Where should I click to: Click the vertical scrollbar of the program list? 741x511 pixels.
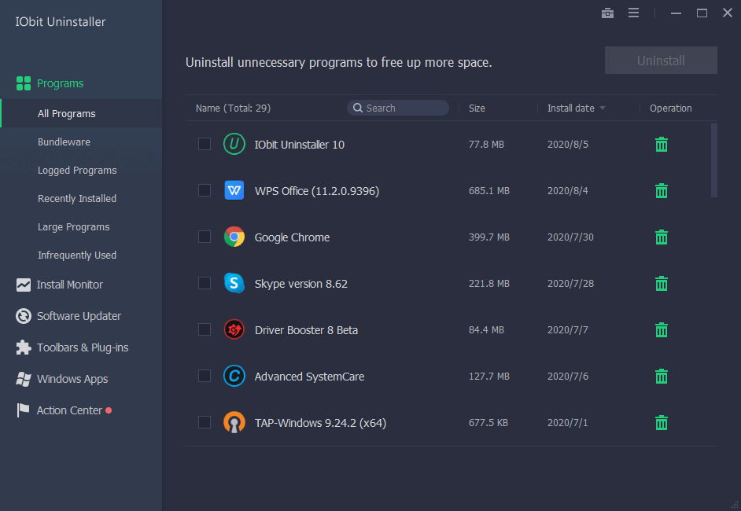(714, 160)
